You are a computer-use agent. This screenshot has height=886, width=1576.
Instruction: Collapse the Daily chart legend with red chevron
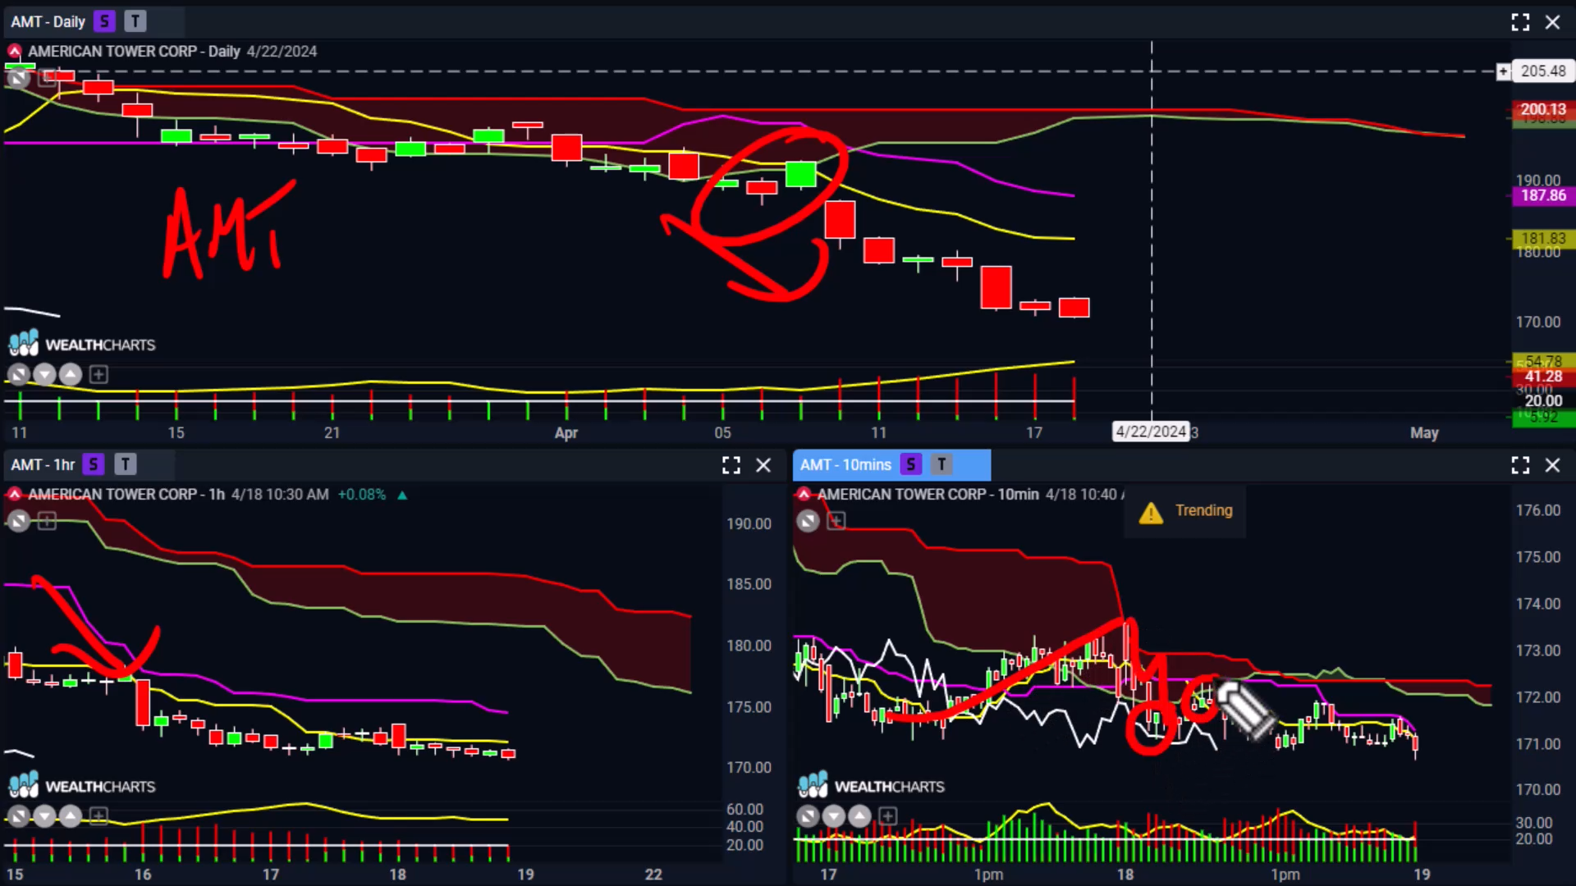(15, 52)
